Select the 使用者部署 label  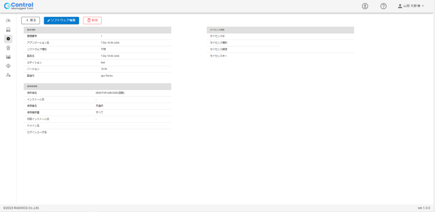coord(33,113)
